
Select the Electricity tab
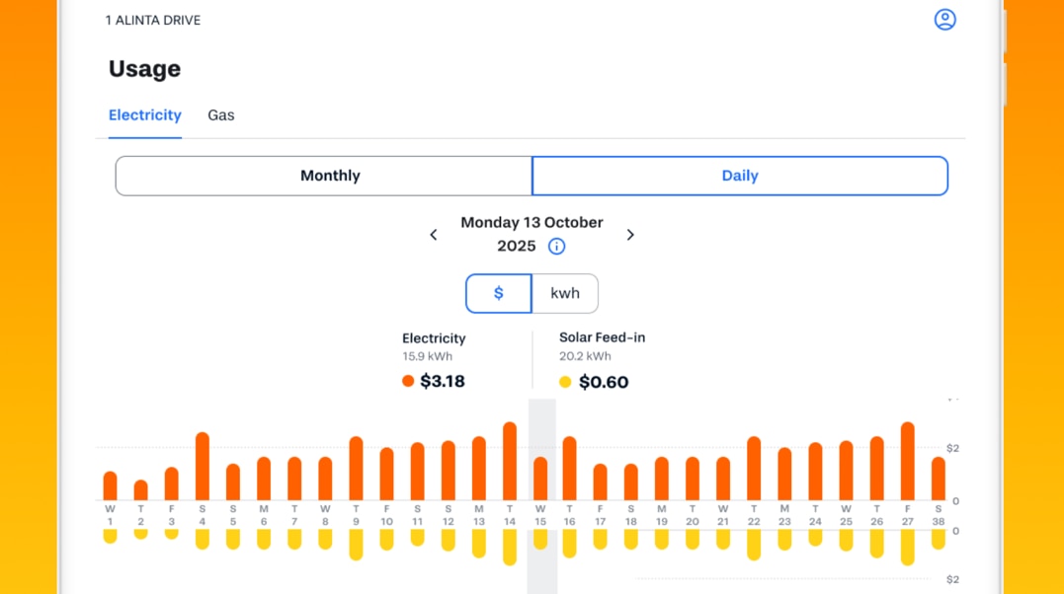click(x=145, y=115)
